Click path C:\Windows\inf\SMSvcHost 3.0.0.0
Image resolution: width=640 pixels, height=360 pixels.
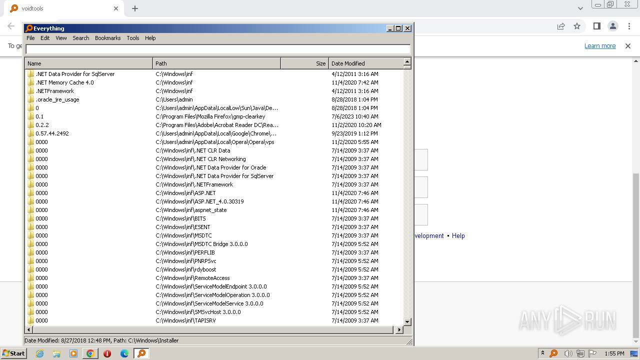tap(198, 312)
